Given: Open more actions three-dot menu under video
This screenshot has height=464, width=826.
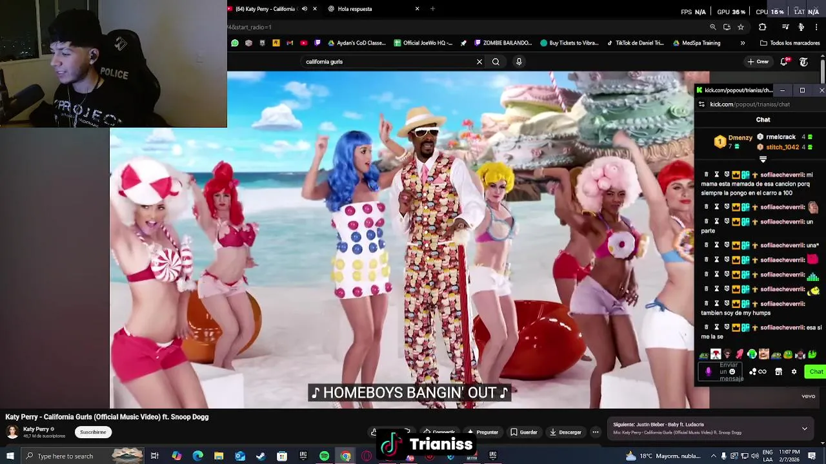Looking at the screenshot, I should click(x=596, y=432).
